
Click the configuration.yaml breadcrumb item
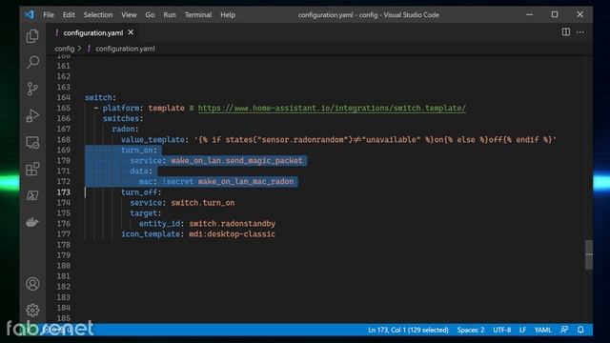click(x=125, y=49)
